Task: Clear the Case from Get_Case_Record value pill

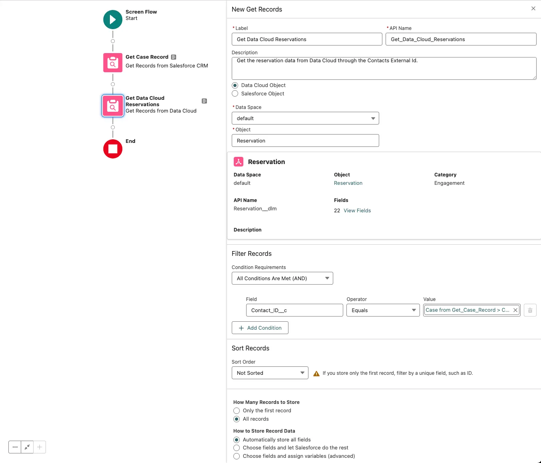Action: [515, 310]
